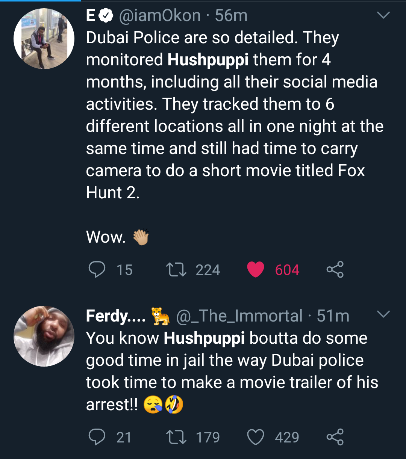Screen dimensions: 406x459
Task: Share iamOkon's tweet using share icon
Action: pos(335,269)
